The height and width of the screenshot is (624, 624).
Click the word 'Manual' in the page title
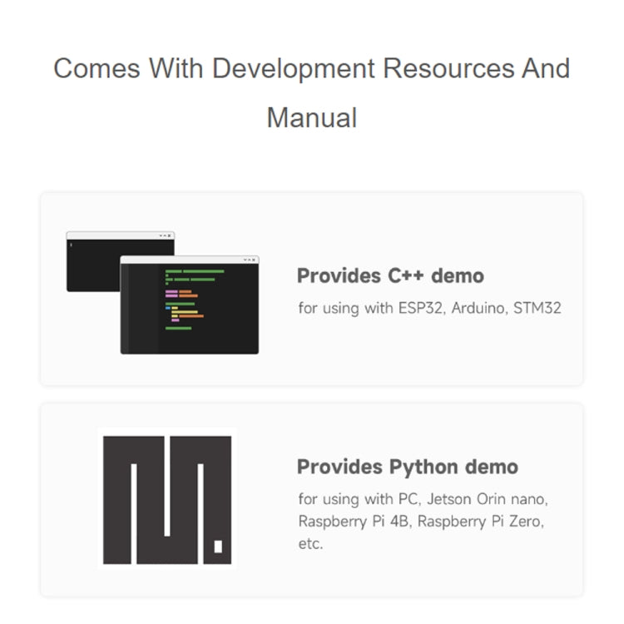tap(311, 117)
